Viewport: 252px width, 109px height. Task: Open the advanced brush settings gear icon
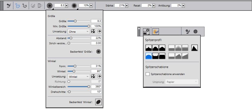point(196,32)
